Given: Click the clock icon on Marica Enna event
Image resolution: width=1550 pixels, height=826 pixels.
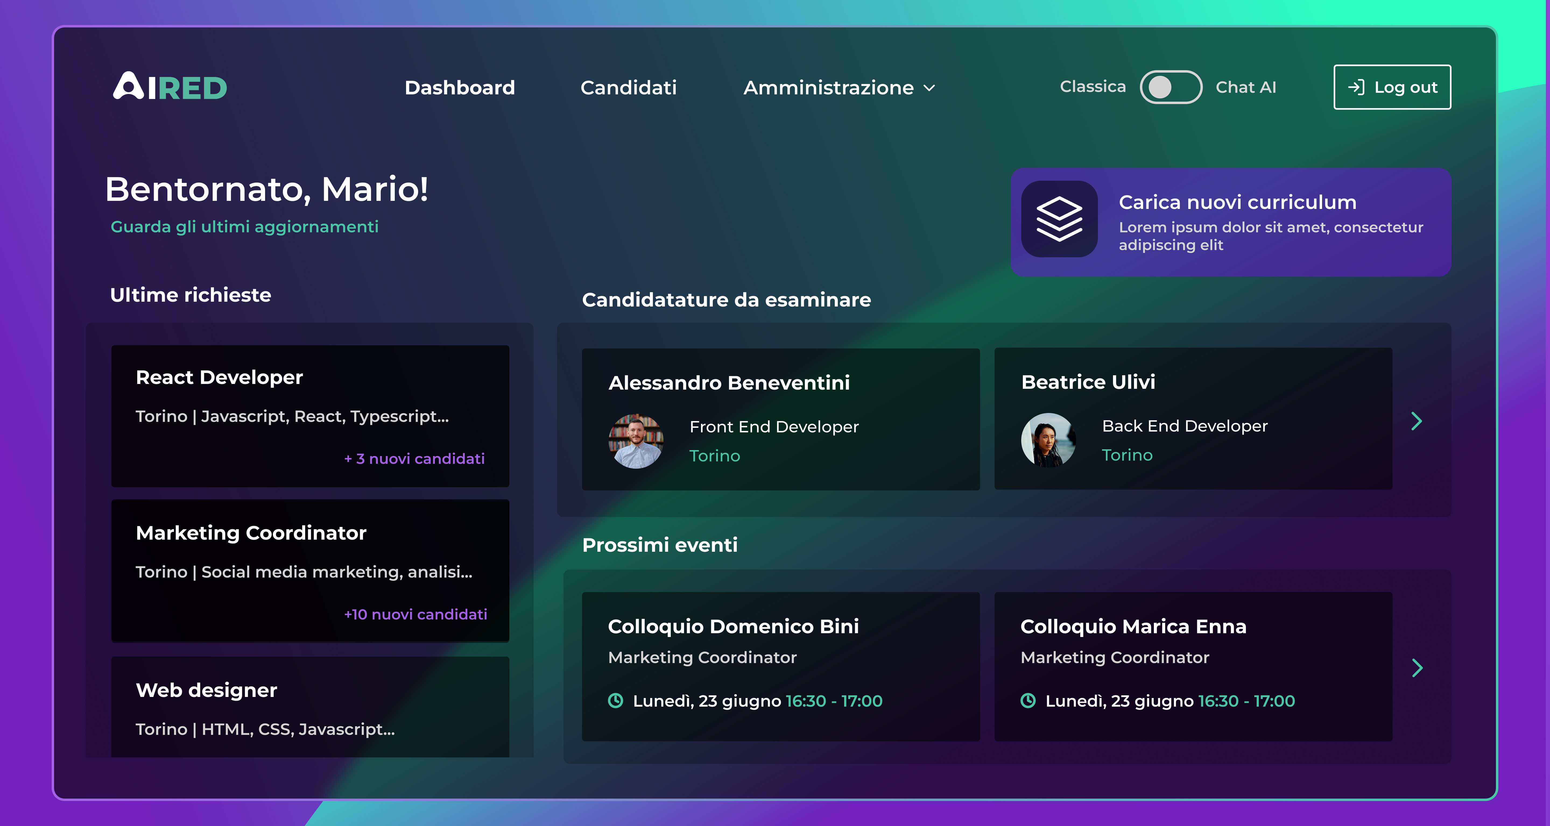Looking at the screenshot, I should point(1028,700).
